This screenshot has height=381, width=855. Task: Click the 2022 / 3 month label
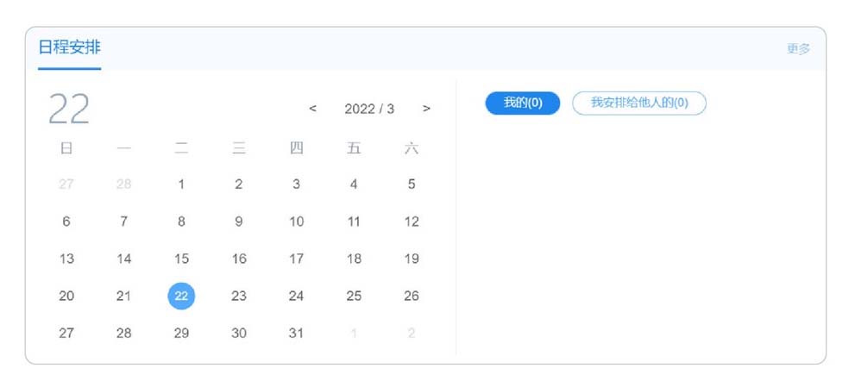click(369, 109)
